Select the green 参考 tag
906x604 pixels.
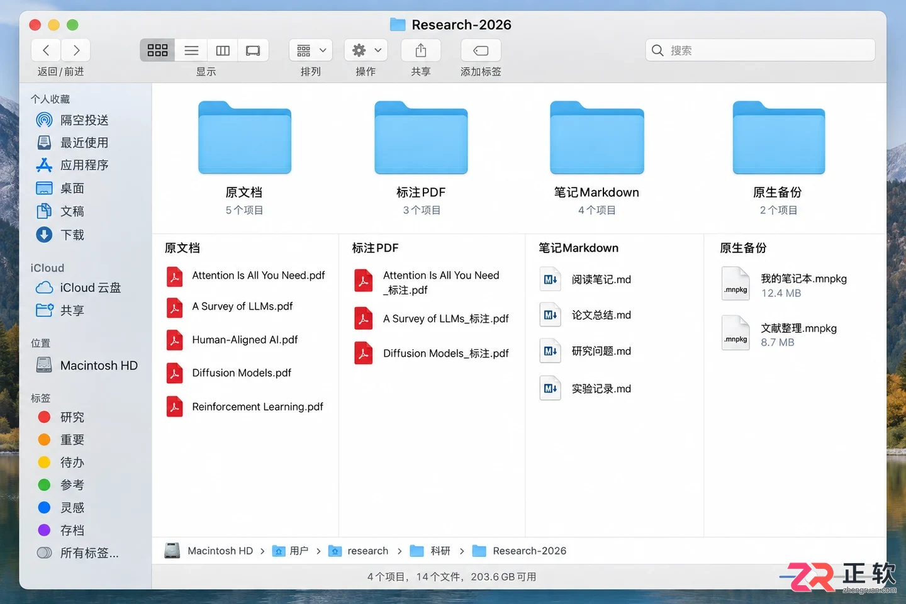pos(61,485)
